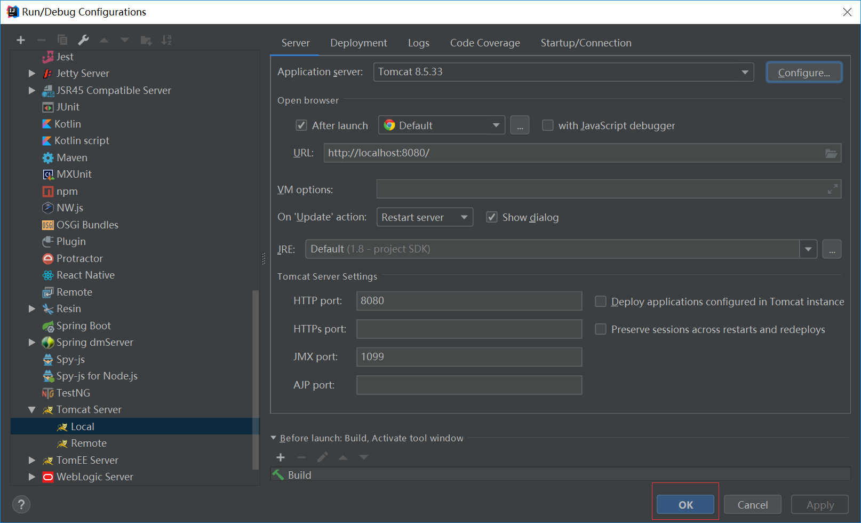Click the AJP port field
The width and height of the screenshot is (861, 523).
(469, 385)
